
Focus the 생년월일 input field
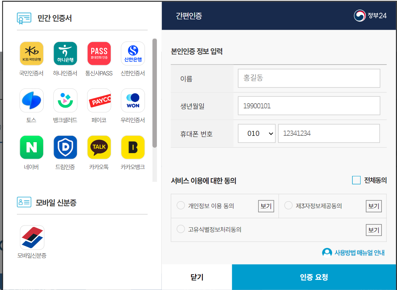coord(309,105)
